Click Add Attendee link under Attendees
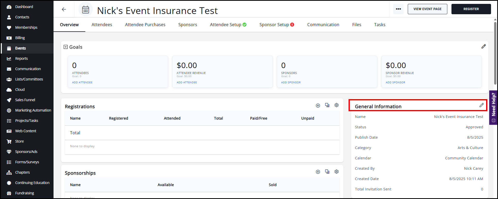Viewport: 498px width, 199px height. (x=82, y=83)
